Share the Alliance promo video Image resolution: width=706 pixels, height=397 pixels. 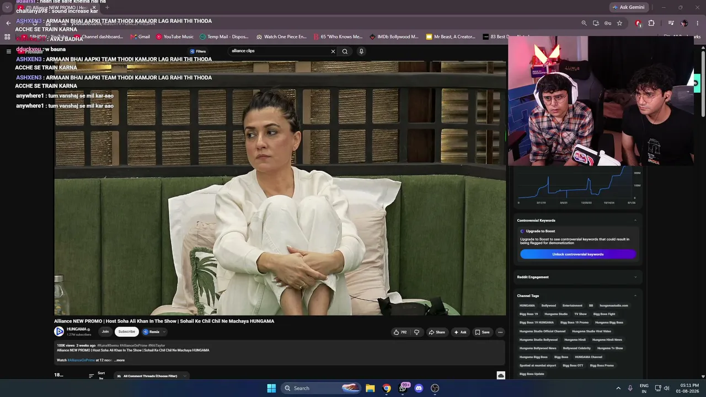[437, 332]
